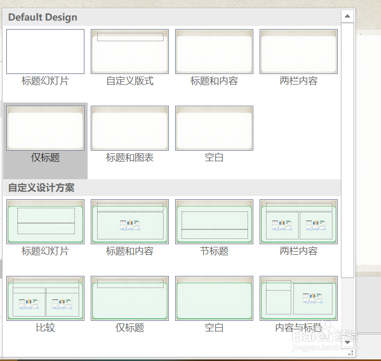Select 标题和内容 layout under 自定义设计方案

(130, 221)
